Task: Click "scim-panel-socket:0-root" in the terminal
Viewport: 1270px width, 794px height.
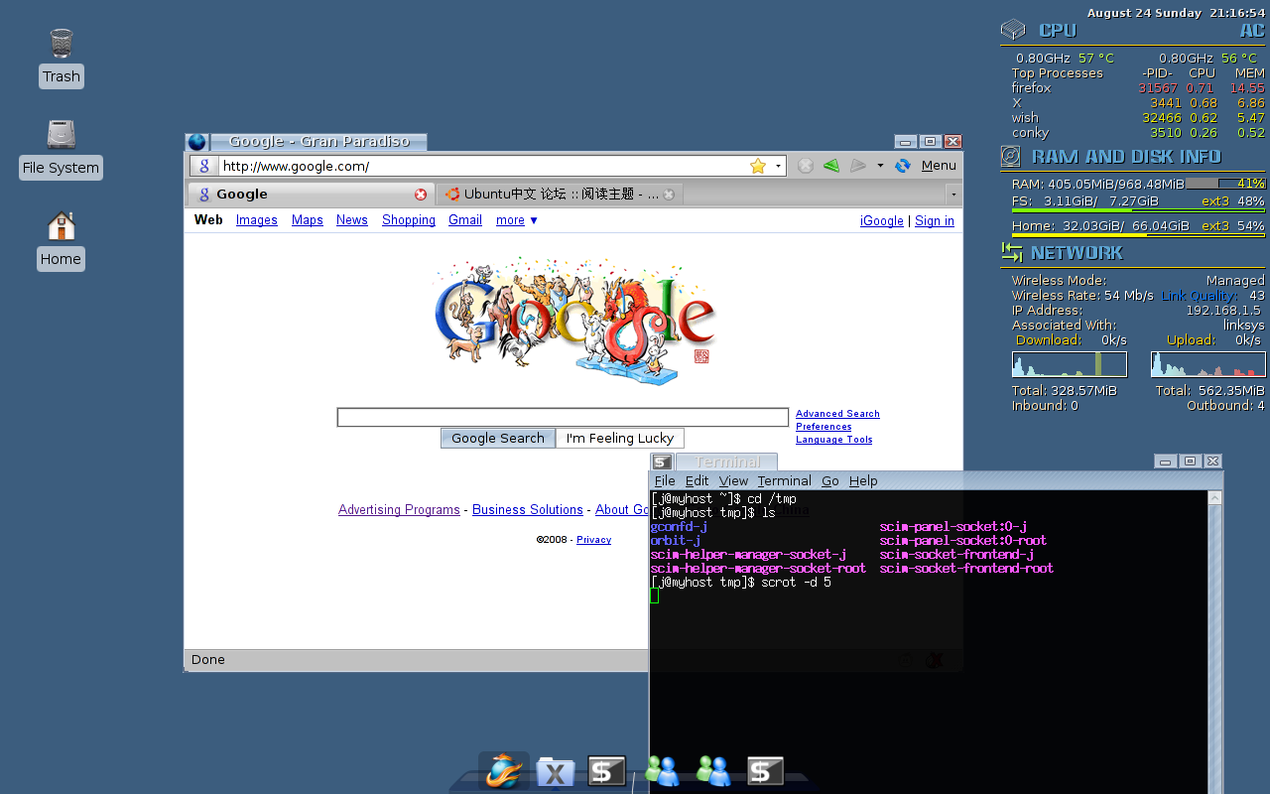Action: coord(962,541)
